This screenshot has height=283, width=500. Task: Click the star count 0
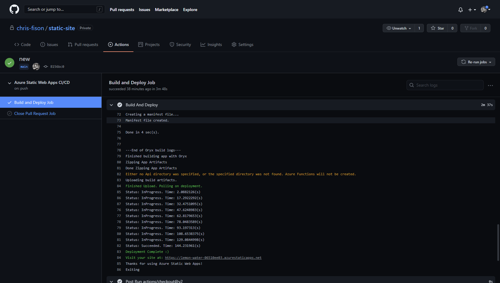[x=453, y=28]
